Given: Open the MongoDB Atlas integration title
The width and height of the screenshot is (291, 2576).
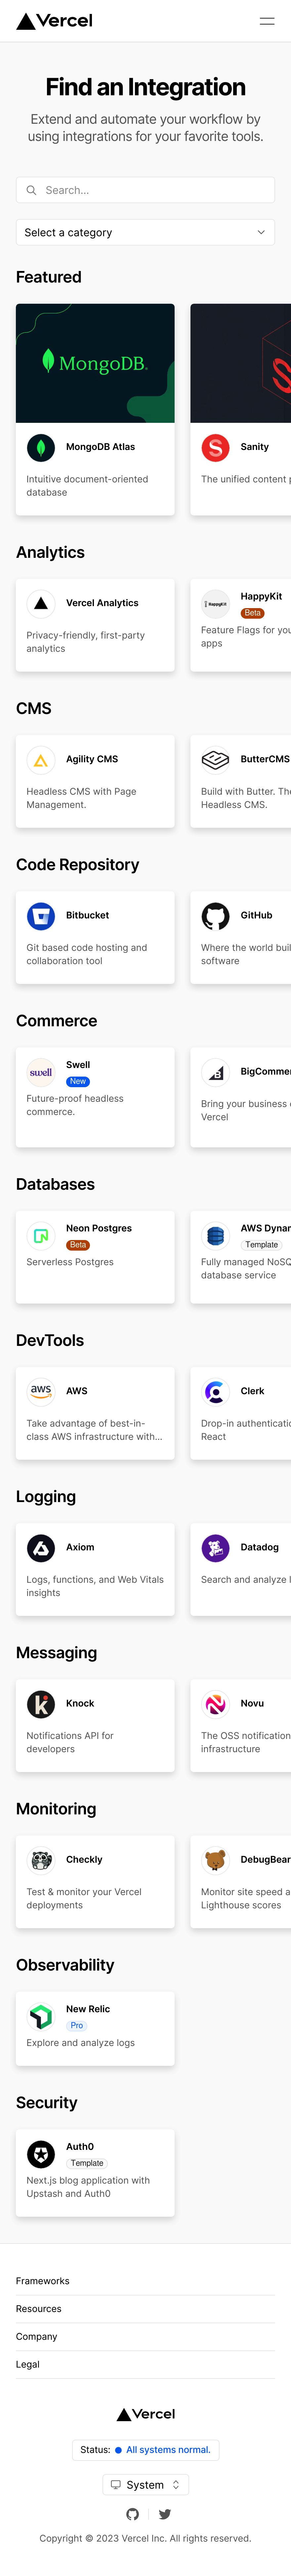Looking at the screenshot, I should (x=100, y=447).
